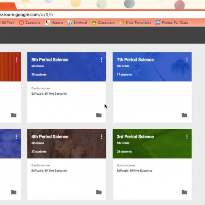
Task: Open the 8th Period Science class
Action: pyautogui.click(x=50, y=59)
